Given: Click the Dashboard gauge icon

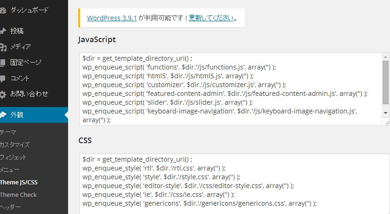Looking at the screenshot, I should [2, 11].
